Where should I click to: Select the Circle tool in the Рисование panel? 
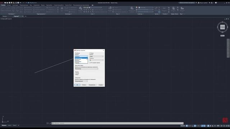click(13, 9)
